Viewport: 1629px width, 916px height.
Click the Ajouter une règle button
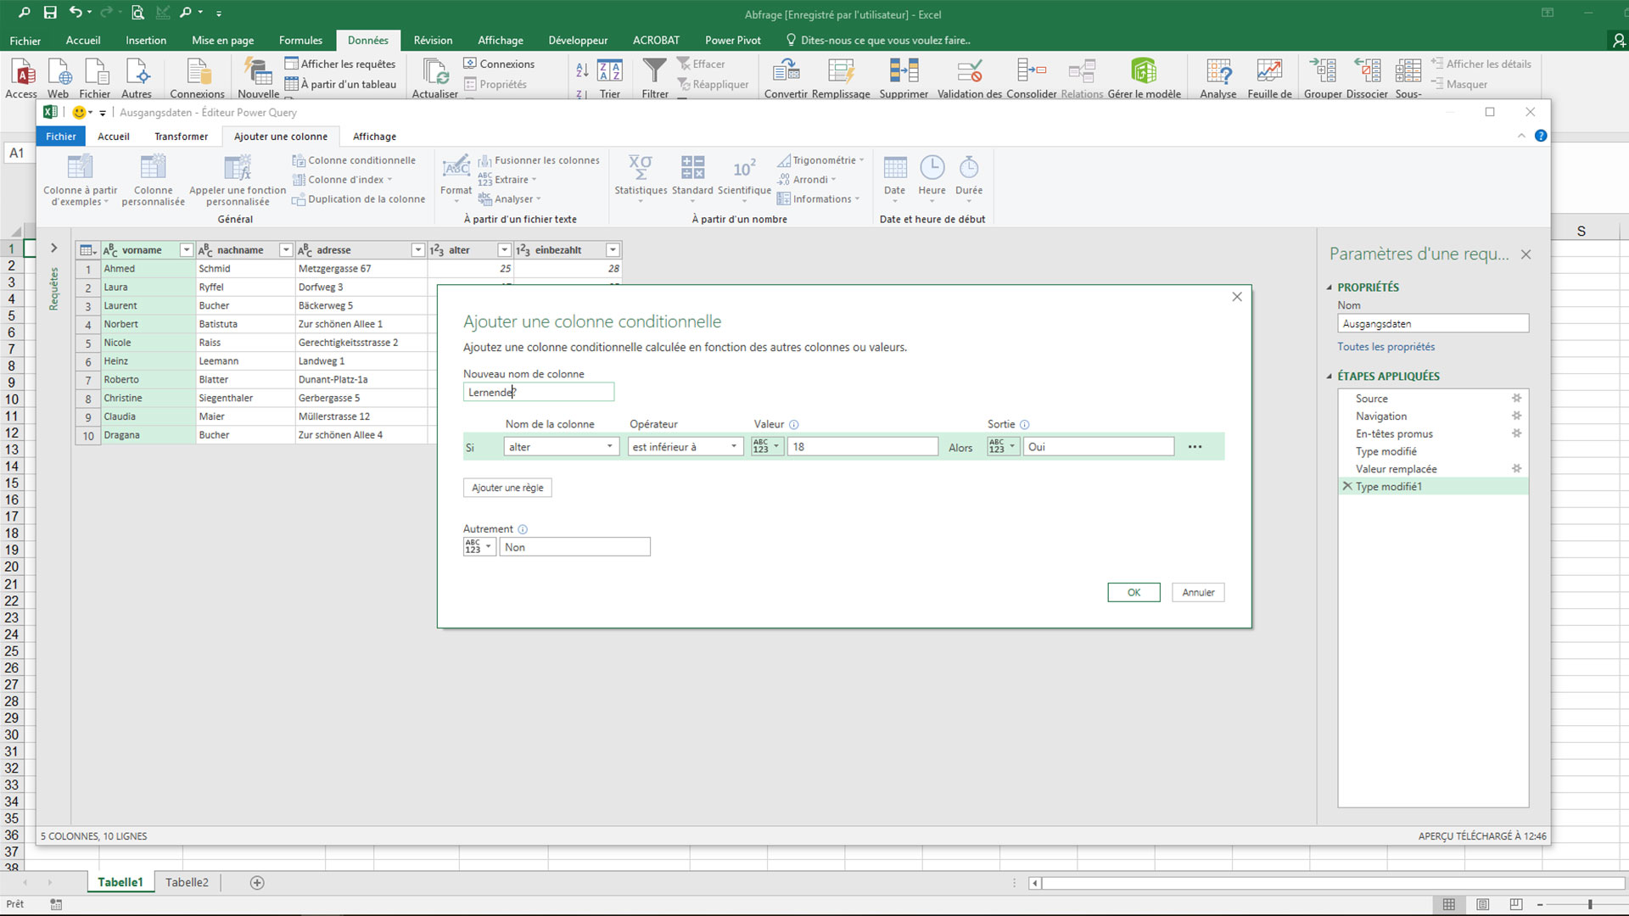[x=507, y=488]
